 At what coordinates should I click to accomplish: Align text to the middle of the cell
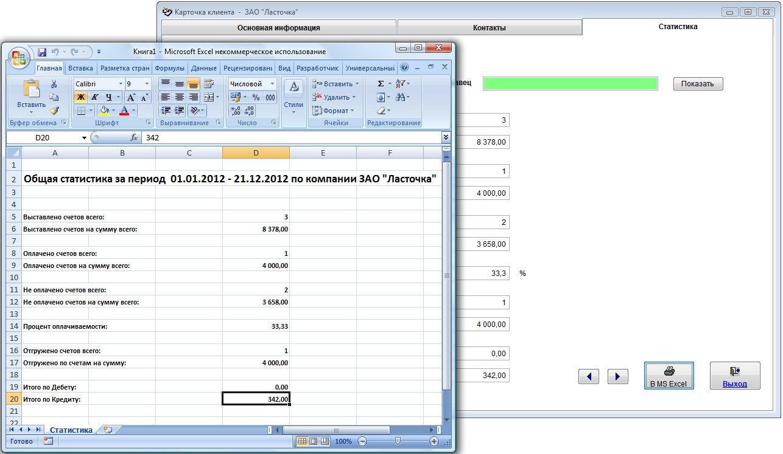coord(179,84)
